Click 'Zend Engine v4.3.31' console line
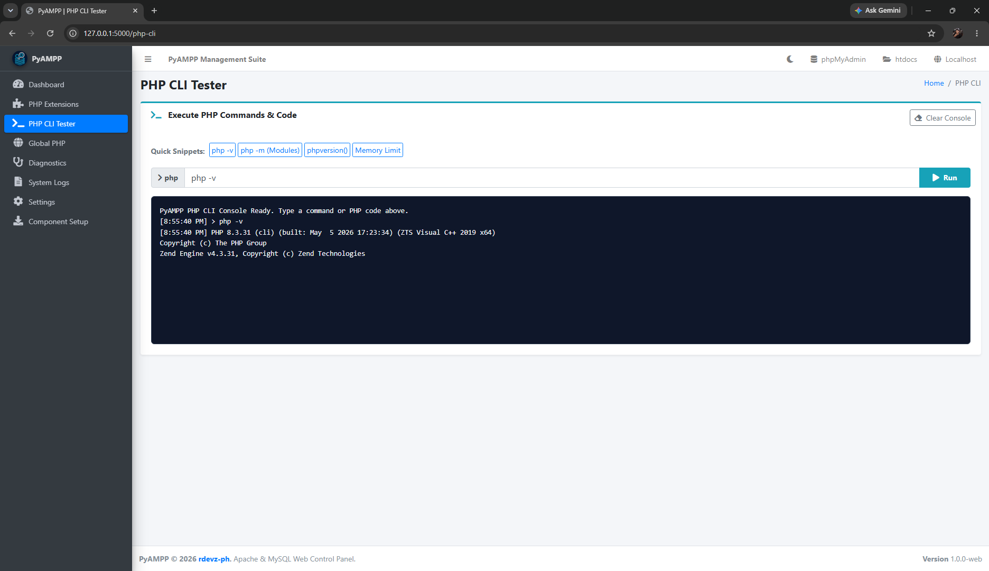989x571 pixels. [x=263, y=253]
